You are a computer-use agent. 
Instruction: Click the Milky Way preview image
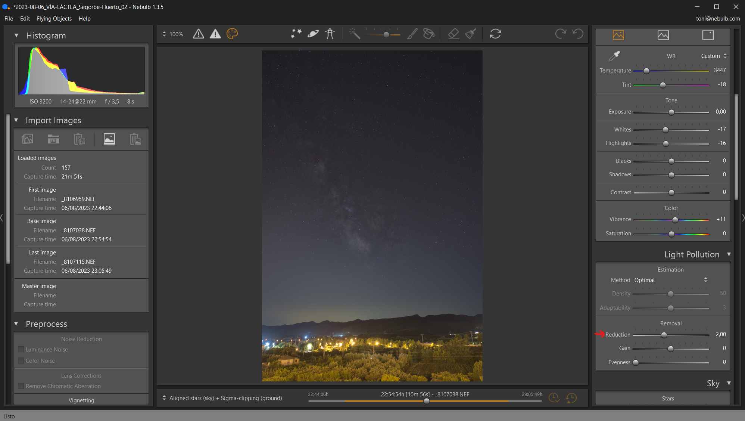372,216
